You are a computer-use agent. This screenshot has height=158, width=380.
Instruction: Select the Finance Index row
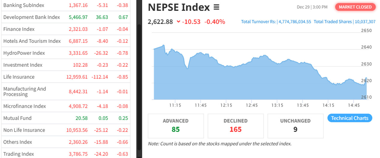(19, 29)
